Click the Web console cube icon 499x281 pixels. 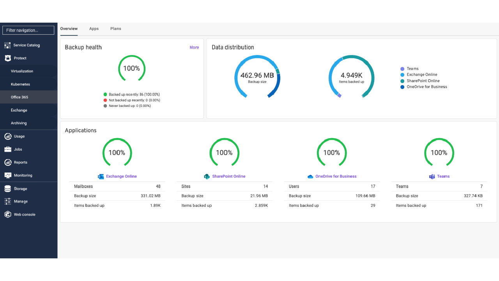(x=7, y=214)
